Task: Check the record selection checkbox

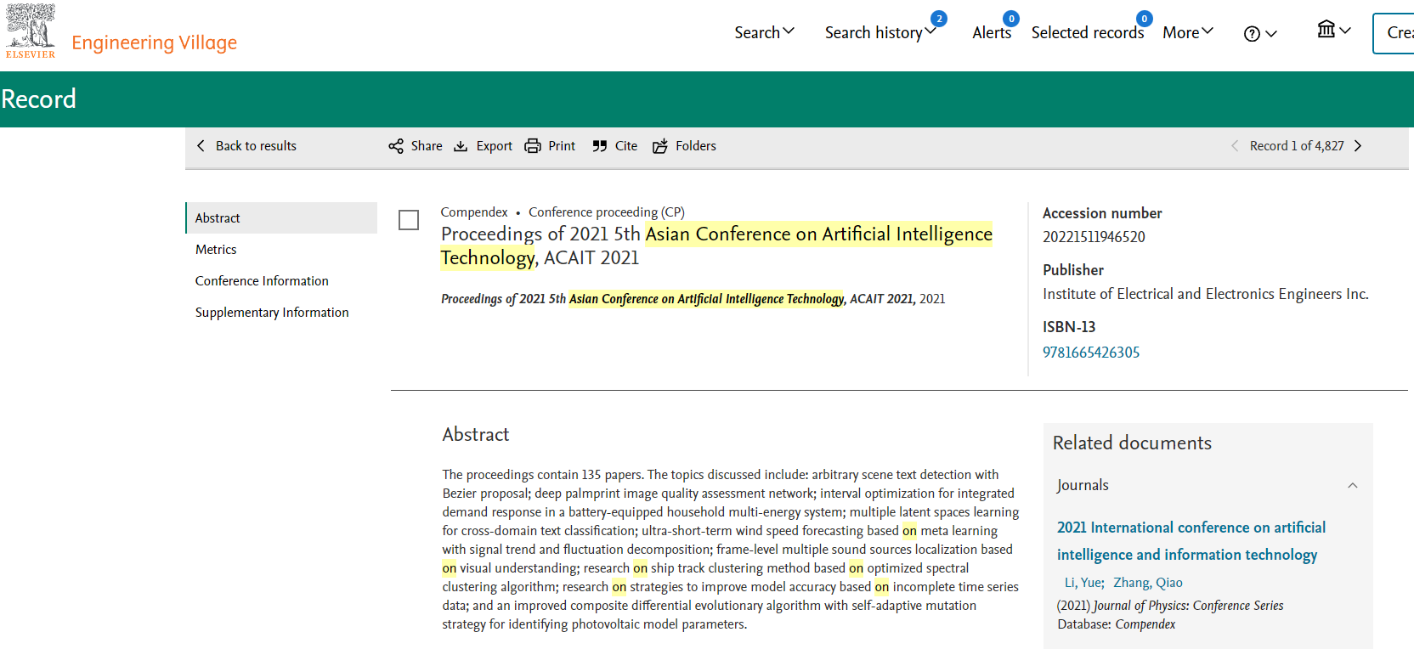Action: click(409, 220)
